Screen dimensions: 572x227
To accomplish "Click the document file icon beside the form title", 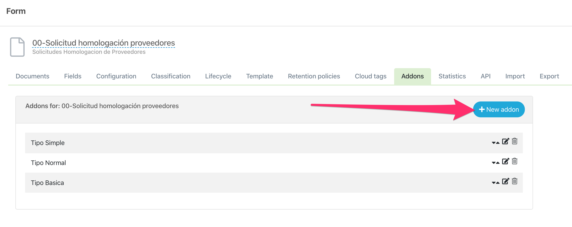I will click(x=17, y=47).
